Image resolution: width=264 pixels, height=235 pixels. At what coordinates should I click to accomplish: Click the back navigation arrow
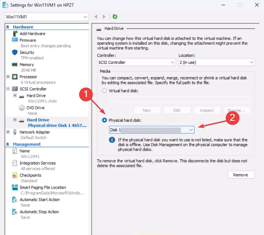point(96,17)
